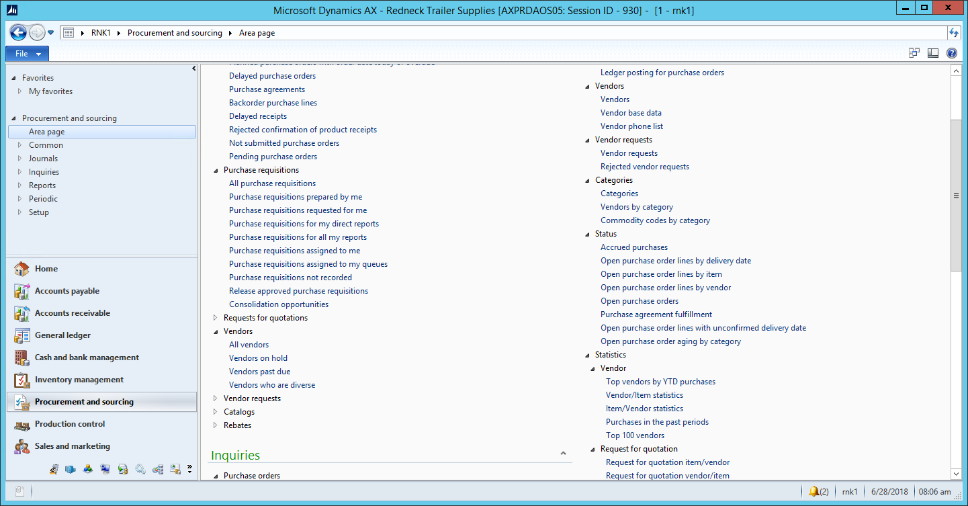Expand the Periodic node in navigation pane
Screen dimensions: 968x506
[x=21, y=199]
